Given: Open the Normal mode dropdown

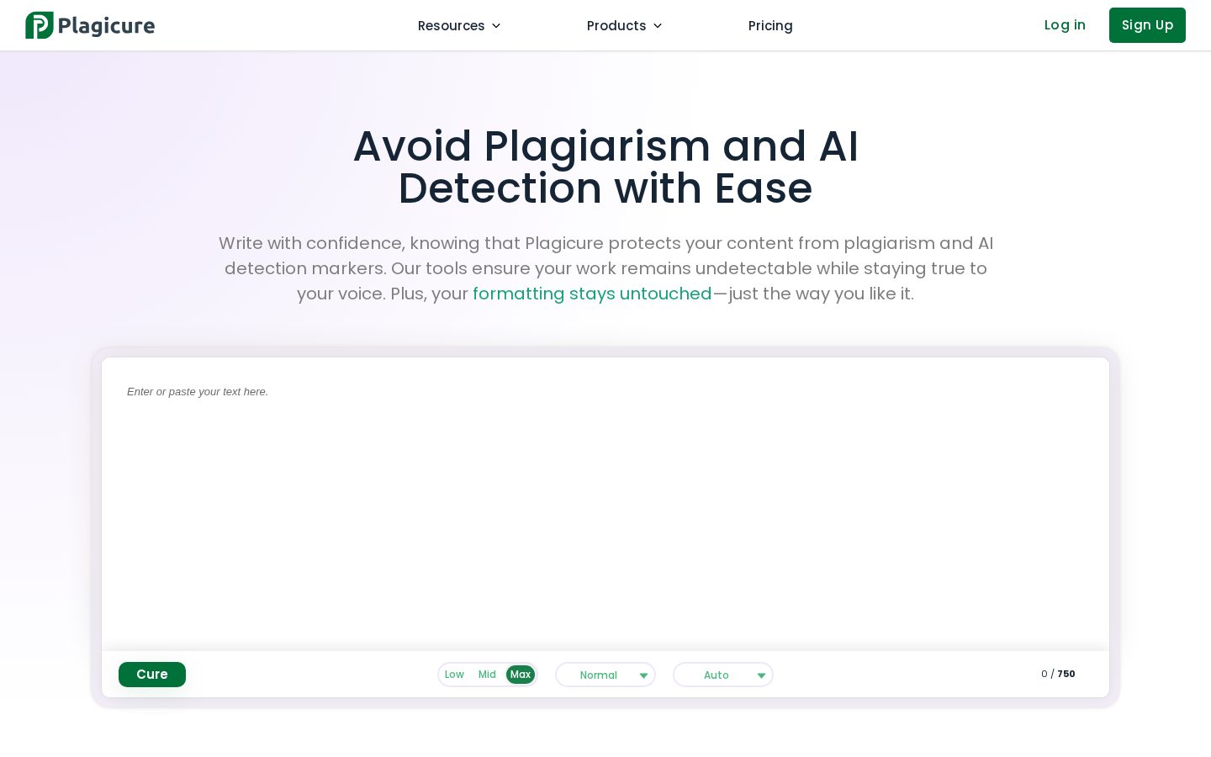Looking at the screenshot, I should click(605, 675).
